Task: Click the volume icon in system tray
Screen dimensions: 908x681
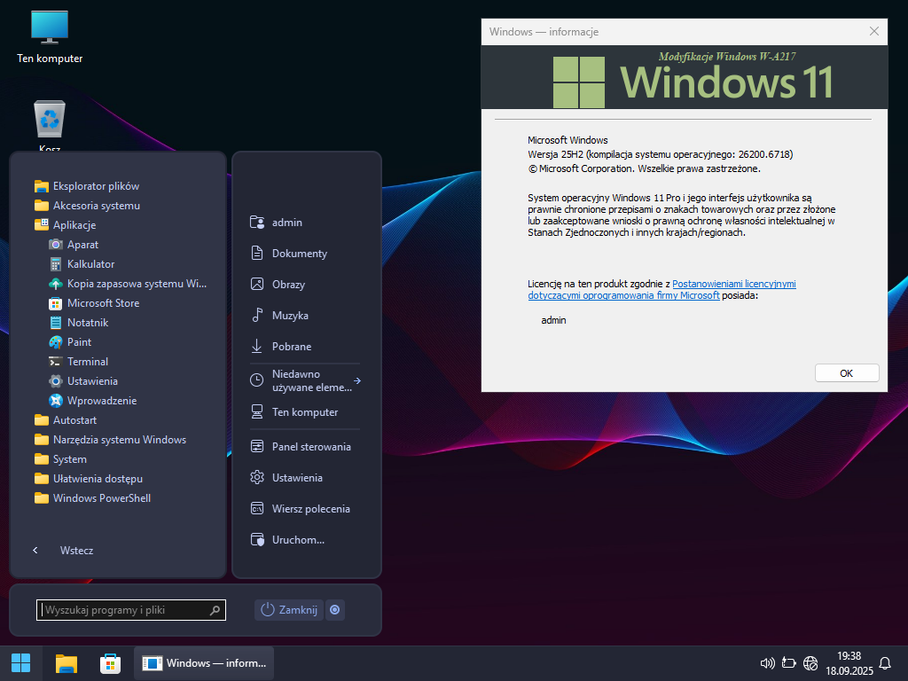Action: tap(768, 663)
